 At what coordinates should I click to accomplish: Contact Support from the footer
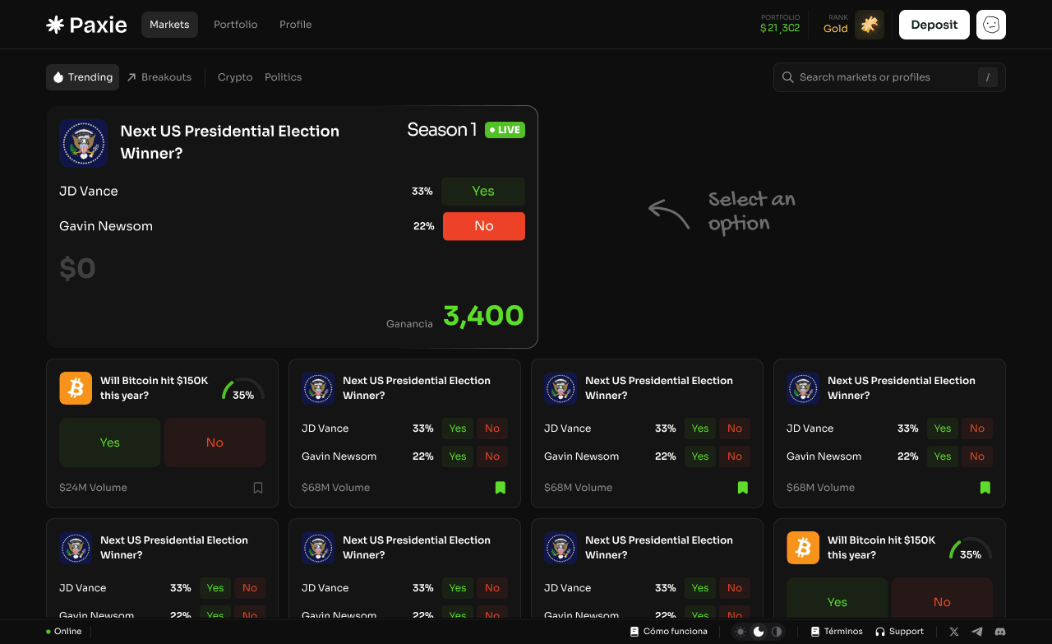click(899, 632)
